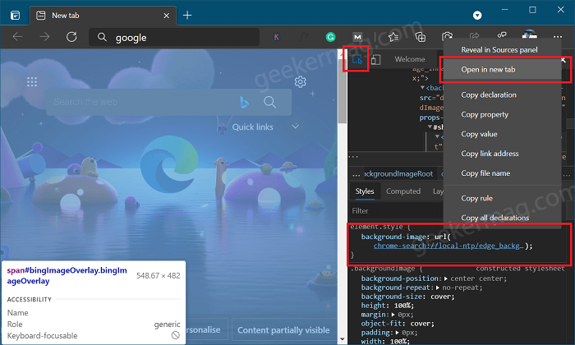
Task: Select Copy value menu entry
Action: point(479,134)
